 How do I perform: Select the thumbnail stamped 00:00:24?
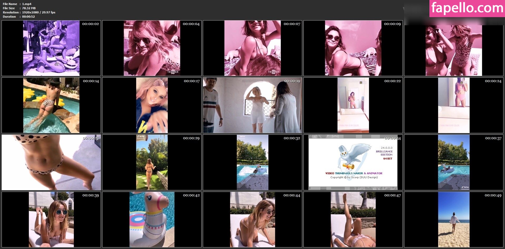tap(454, 105)
